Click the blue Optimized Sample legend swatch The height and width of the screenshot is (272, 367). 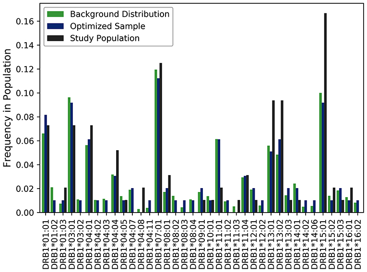[55, 26]
